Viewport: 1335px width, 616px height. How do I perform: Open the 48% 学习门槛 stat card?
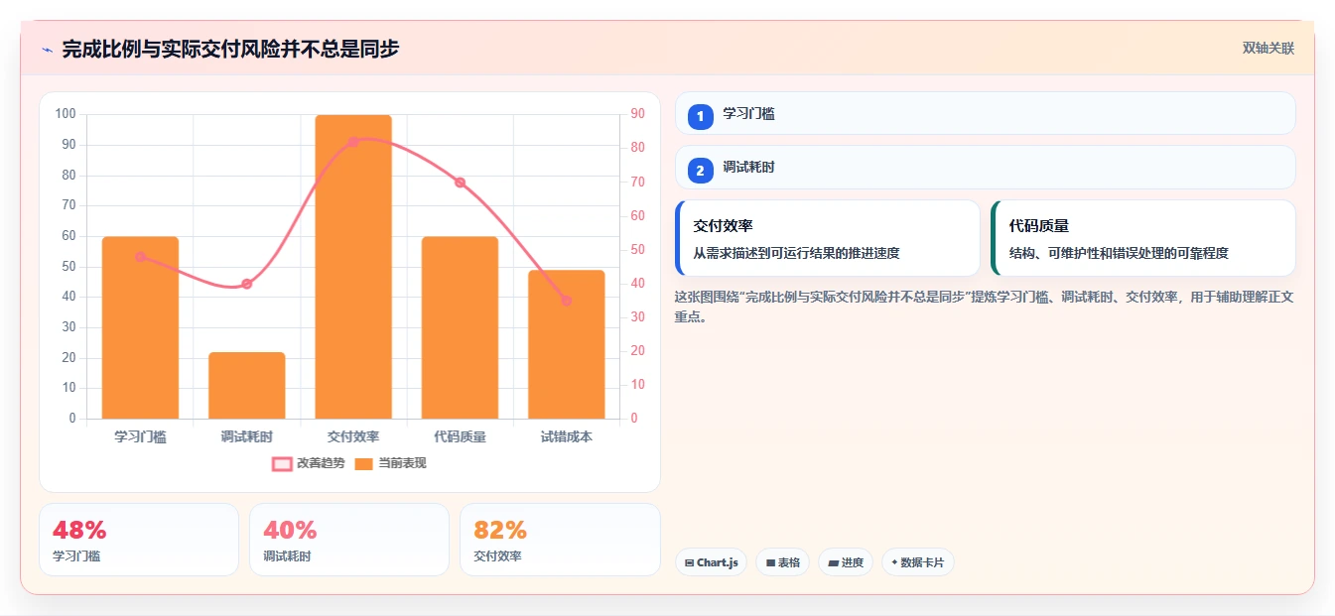(x=139, y=540)
